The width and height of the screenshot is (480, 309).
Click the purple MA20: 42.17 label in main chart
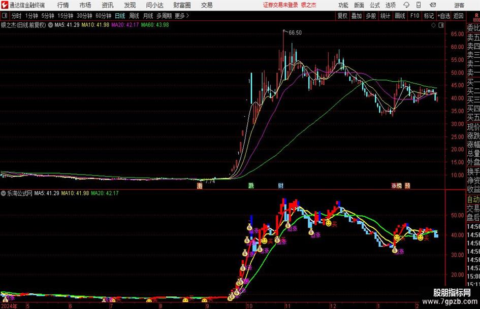click(x=125, y=25)
